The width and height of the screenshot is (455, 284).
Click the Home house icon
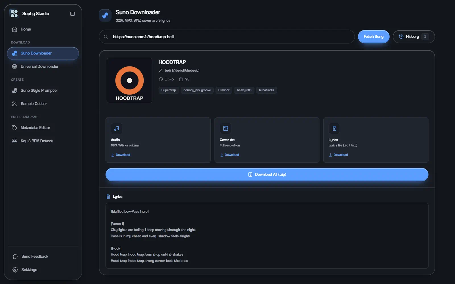pos(15,29)
